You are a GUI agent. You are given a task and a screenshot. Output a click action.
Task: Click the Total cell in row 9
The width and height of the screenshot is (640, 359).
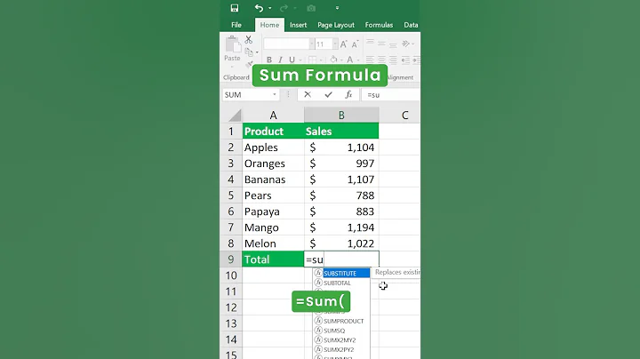(273, 259)
